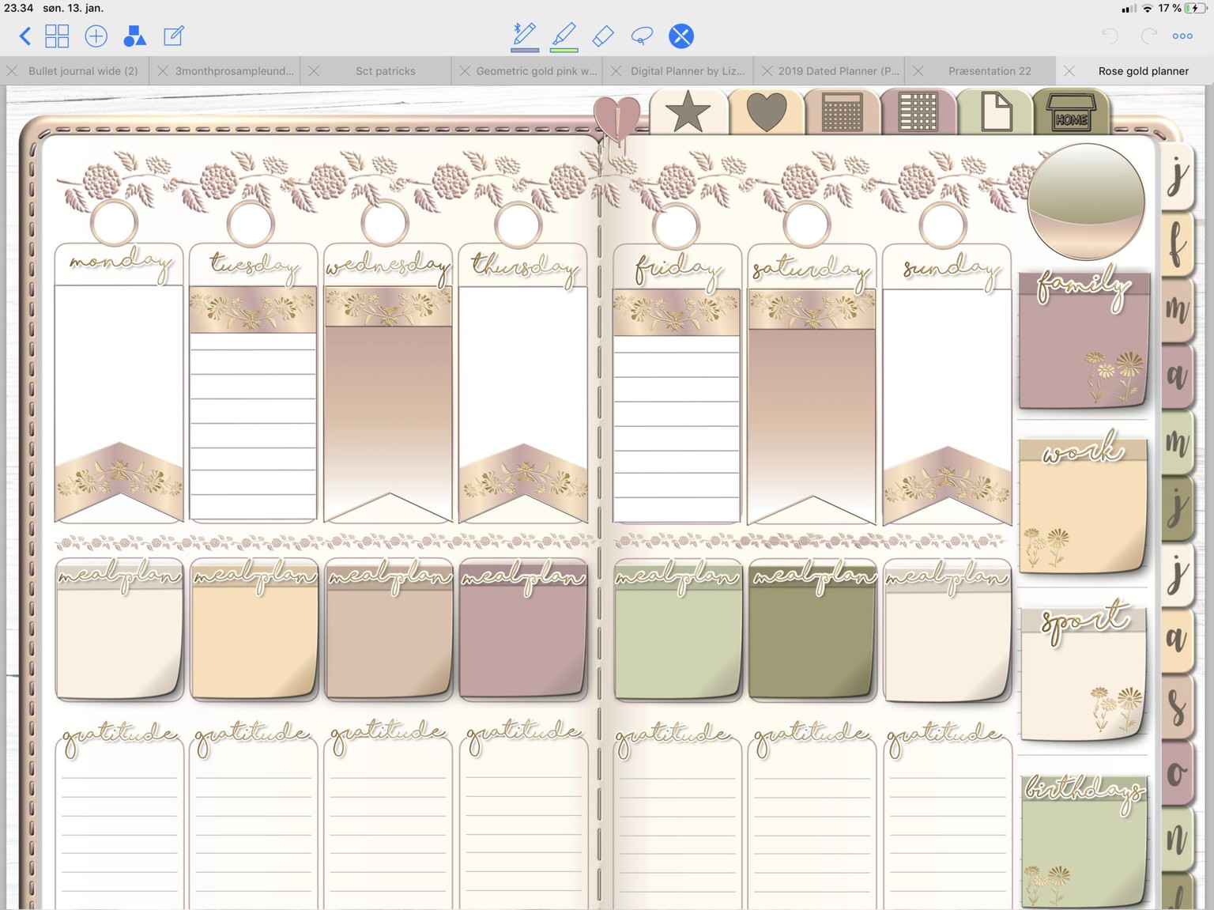The width and height of the screenshot is (1214, 910).
Task: Jump to 'f' February month tab
Action: point(1178,244)
